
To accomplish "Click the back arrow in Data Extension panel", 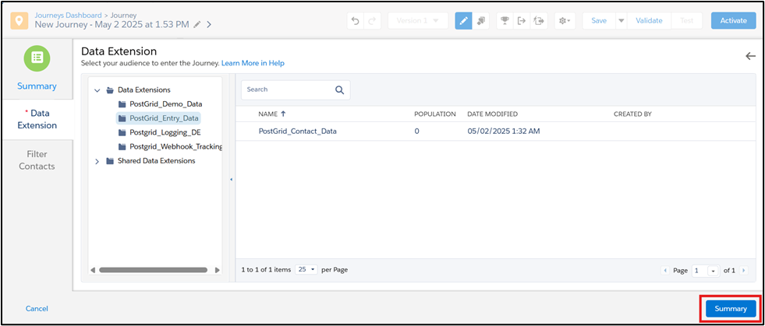I will tap(750, 56).
